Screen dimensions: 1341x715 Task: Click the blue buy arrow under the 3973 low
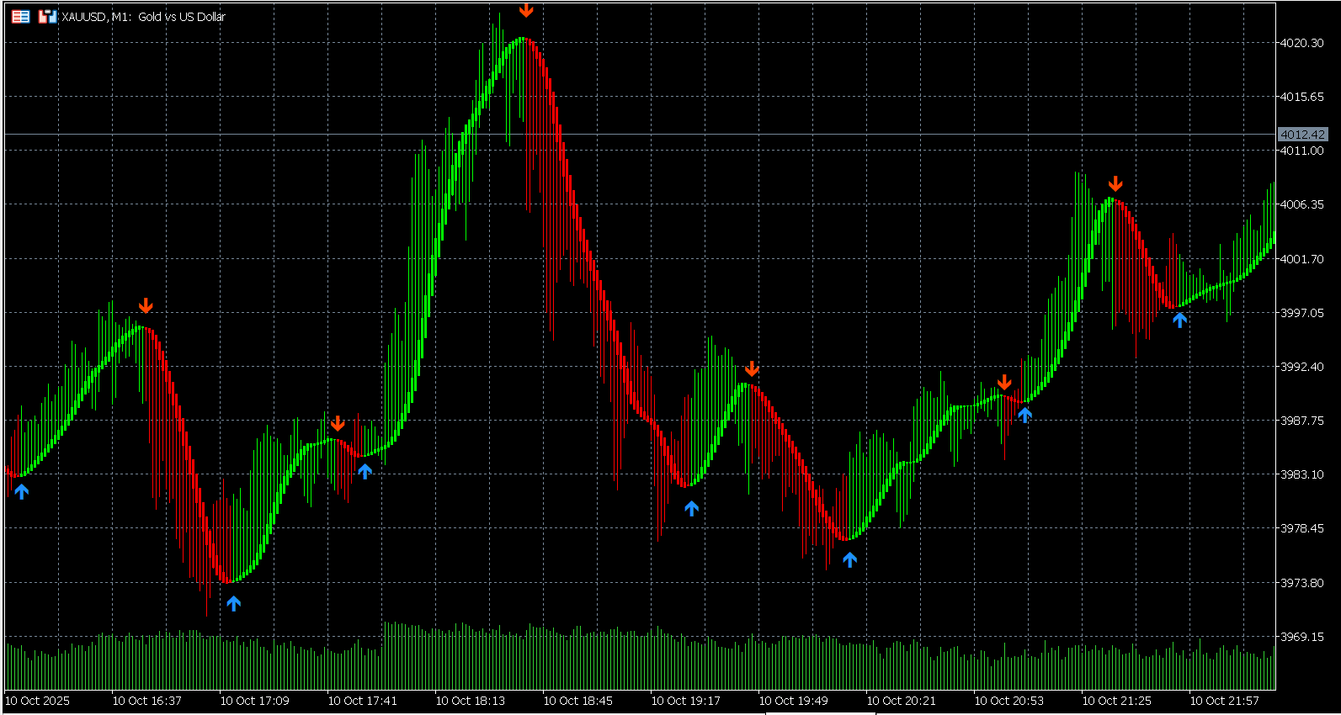pos(233,602)
